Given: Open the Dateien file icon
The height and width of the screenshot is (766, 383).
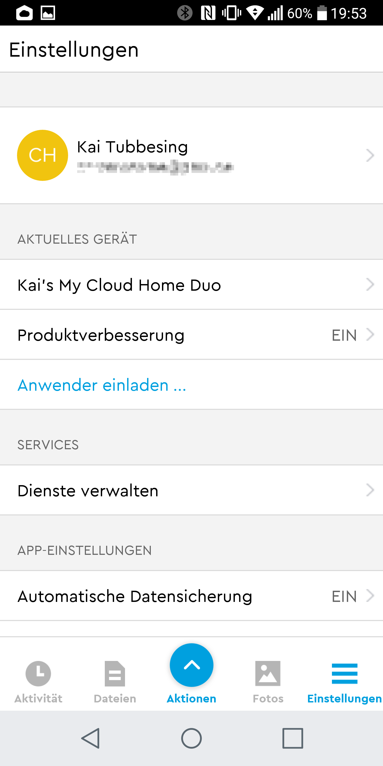Looking at the screenshot, I should (x=115, y=673).
